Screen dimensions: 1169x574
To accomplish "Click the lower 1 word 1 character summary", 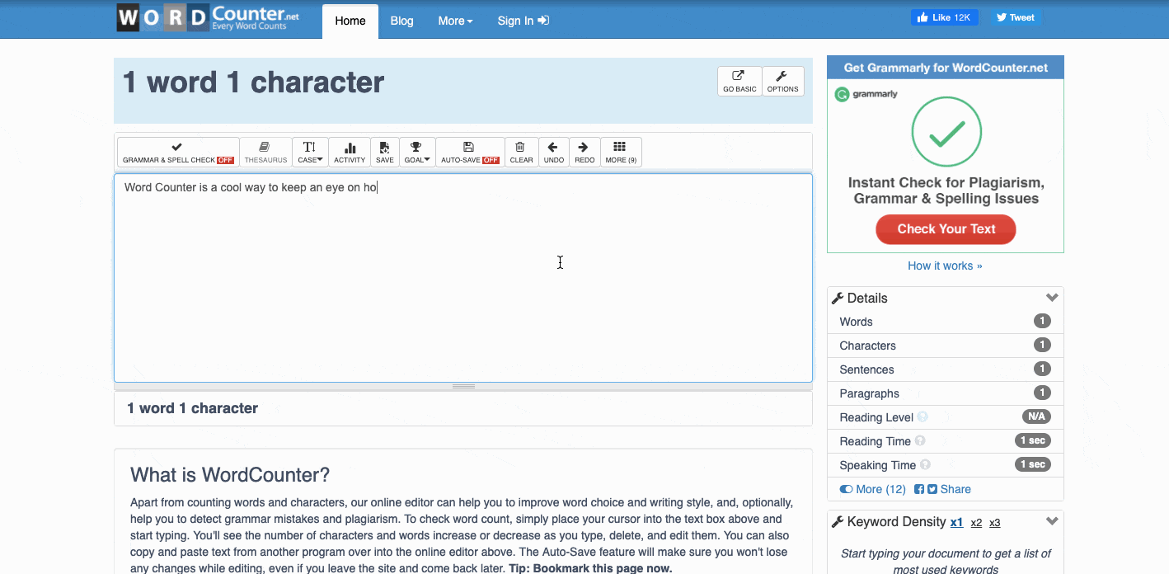I will 192,408.
